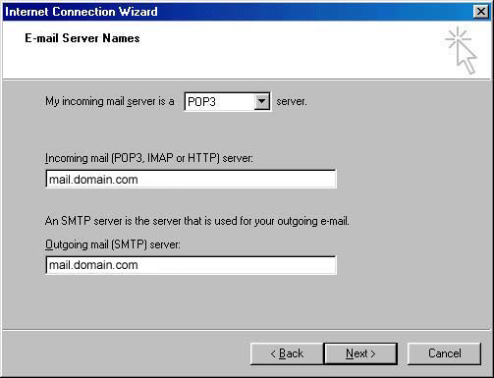Click the 'E-mail Server Names' heading
The height and width of the screenshot is (378, 494).
pyautogui.click(x=82, y=38)
